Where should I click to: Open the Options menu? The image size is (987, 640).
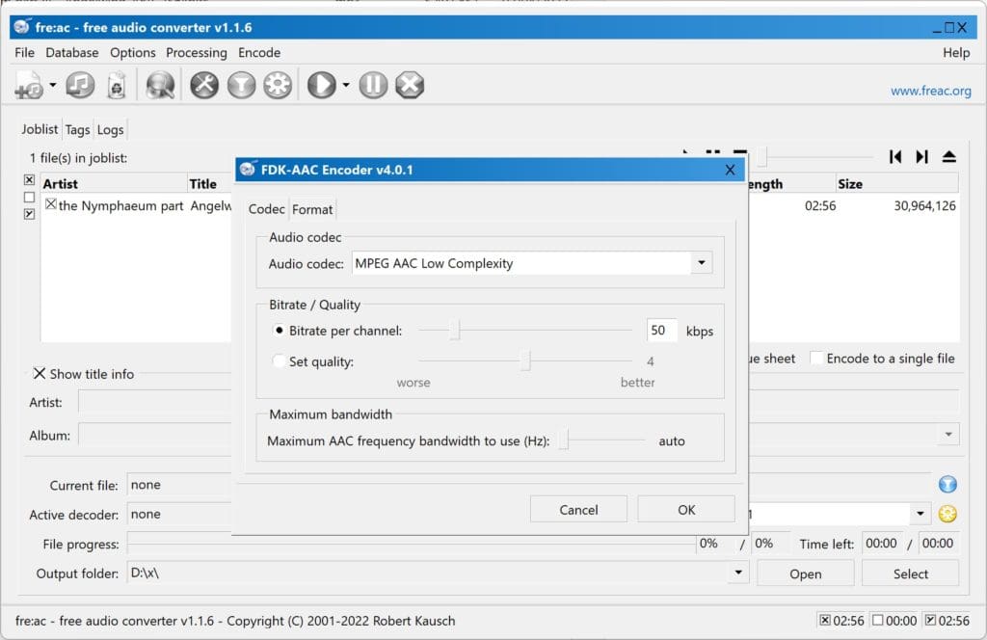point(132,53)
